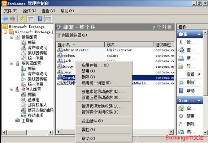Click the red 删除 X icon in actions pane

(x=181, y=124)
